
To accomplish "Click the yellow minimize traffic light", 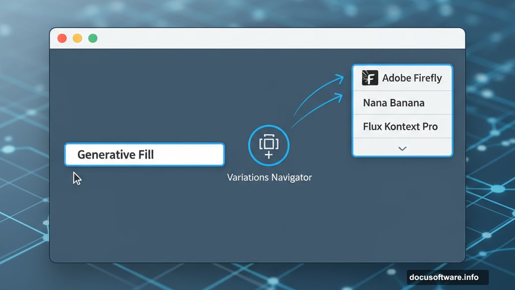I will (x=77, y=38).
